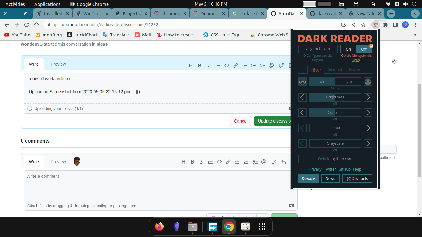Viewport: 422px width, 237px height.
Task: Add cross-reference in comment toolbar
Action: point(274,162)
